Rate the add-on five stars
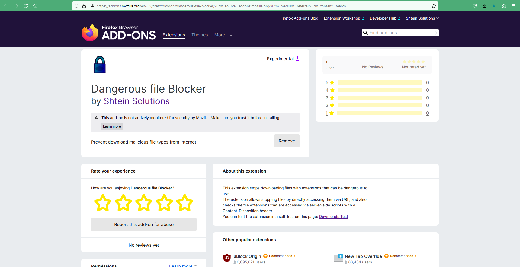The width and height of the screenshot is (520, 267). pyautogui.click(x=185, y=203)
